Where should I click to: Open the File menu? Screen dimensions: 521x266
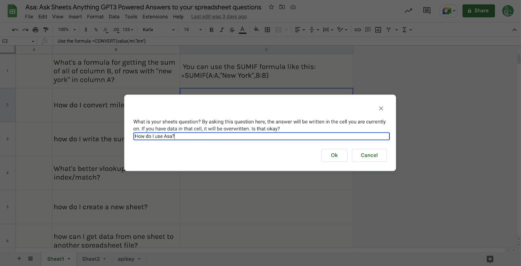(29, 17)
